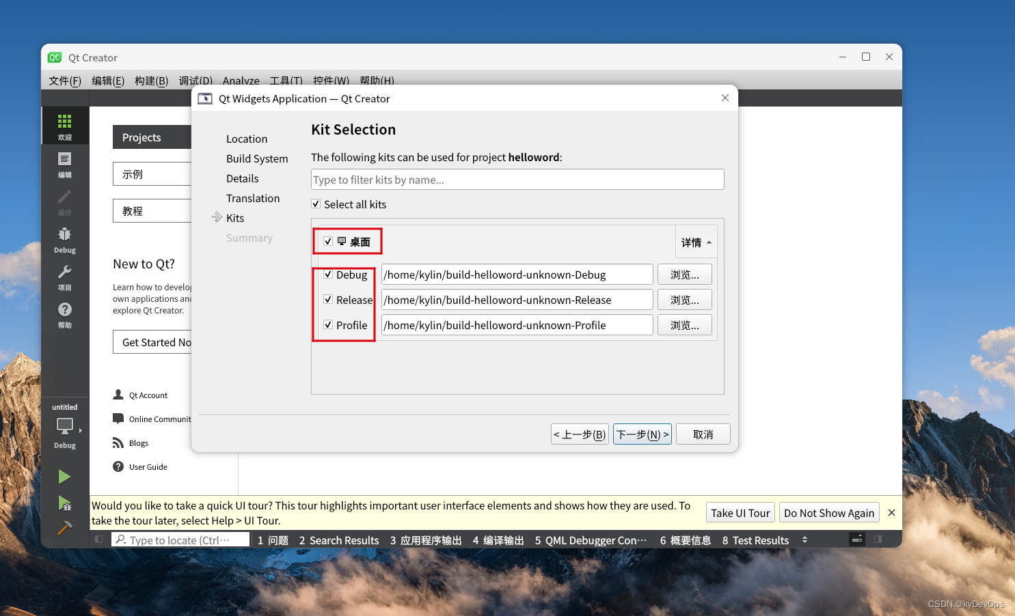Collapse kit details with 详情 button
This screenshot has height=616, width=1015.
coord(696,242)
